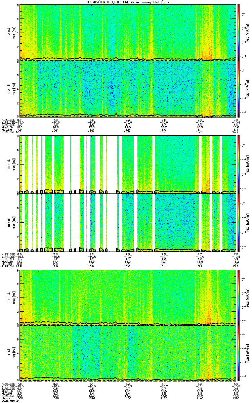The width and height of the screenshot is (252, 403).
Task: Click the THE B-perpendicular freq [Hz] axis label
Action: [13, 297]
